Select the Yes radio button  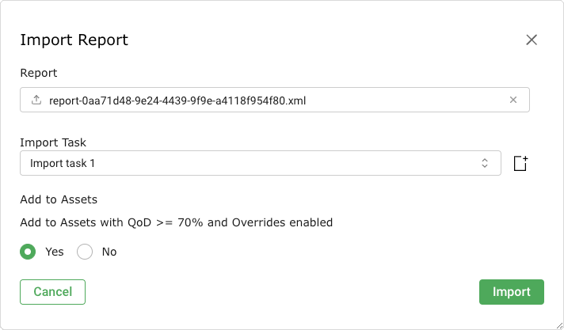coord(29,252)
